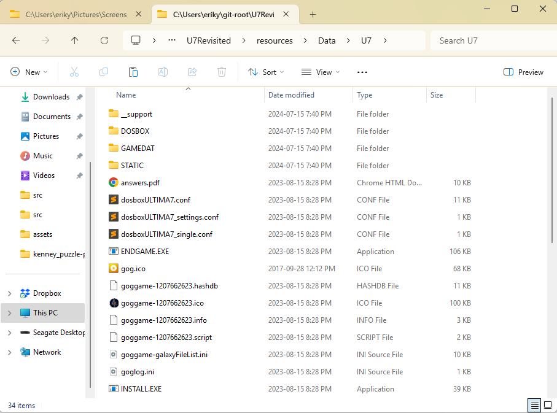
Task: Open Music in the sidebar
Action: click(43, 155)
